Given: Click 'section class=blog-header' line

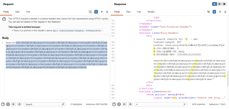Looking at the screenshot, I should click(x=159, y=33).
